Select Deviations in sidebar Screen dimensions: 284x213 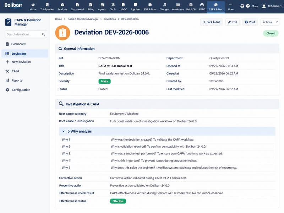point(25,54)
